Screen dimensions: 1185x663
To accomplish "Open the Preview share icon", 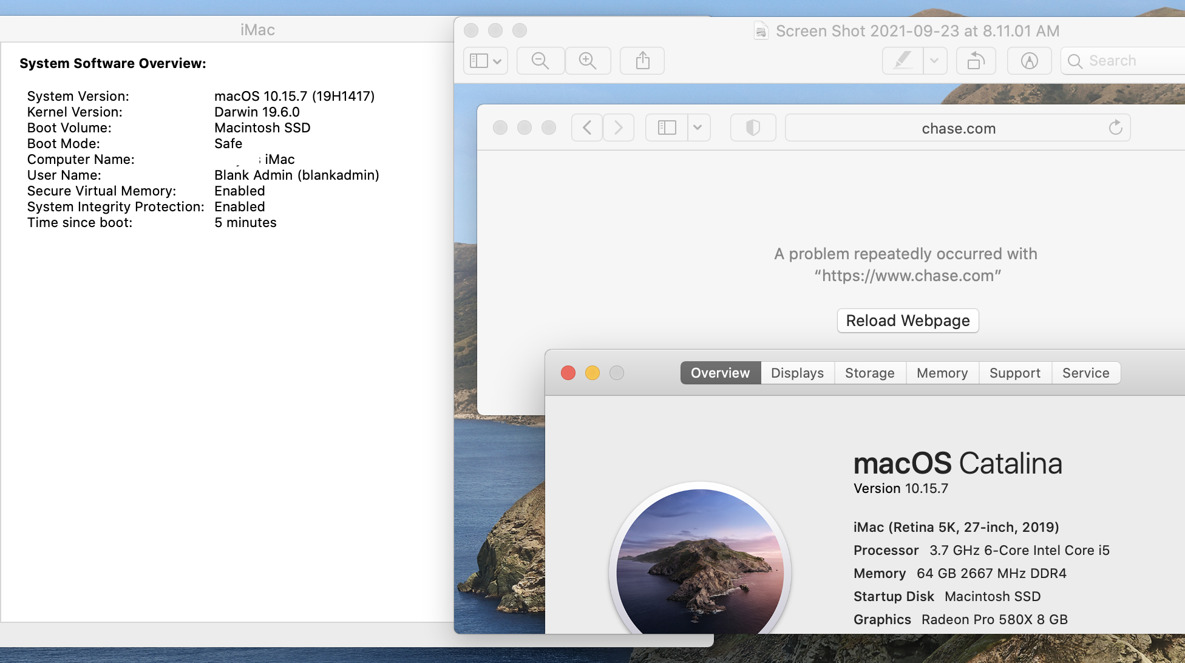I will (642, 61).
